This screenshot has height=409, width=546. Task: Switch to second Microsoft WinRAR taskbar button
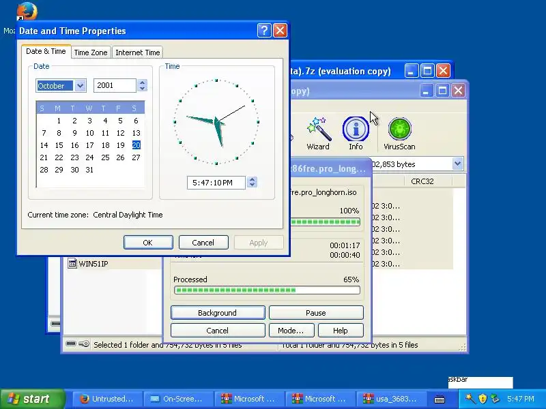tap(320, 399)
